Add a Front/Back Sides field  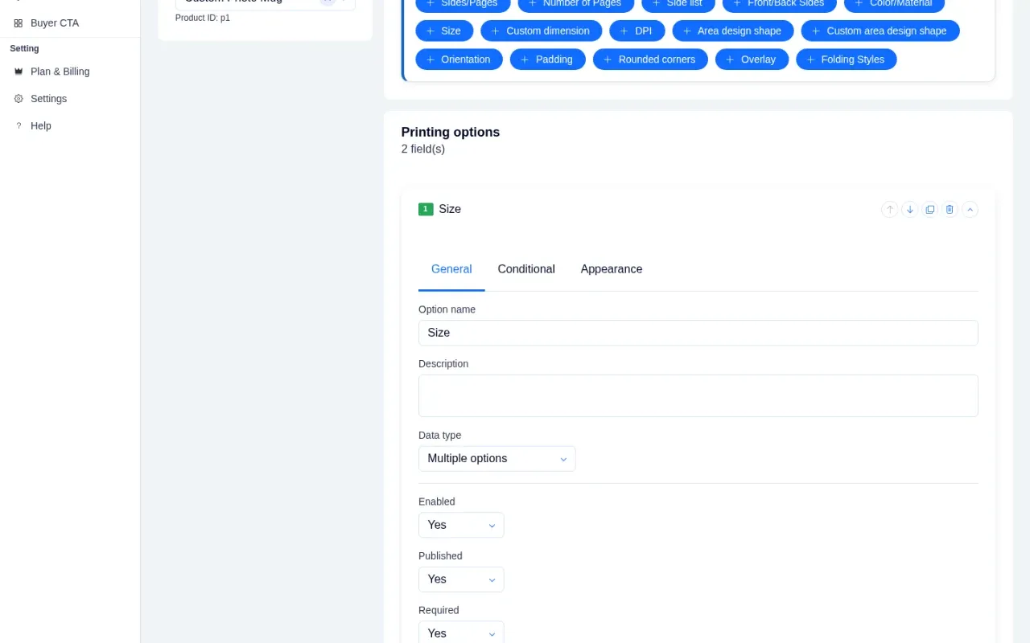tap(779, 4)
